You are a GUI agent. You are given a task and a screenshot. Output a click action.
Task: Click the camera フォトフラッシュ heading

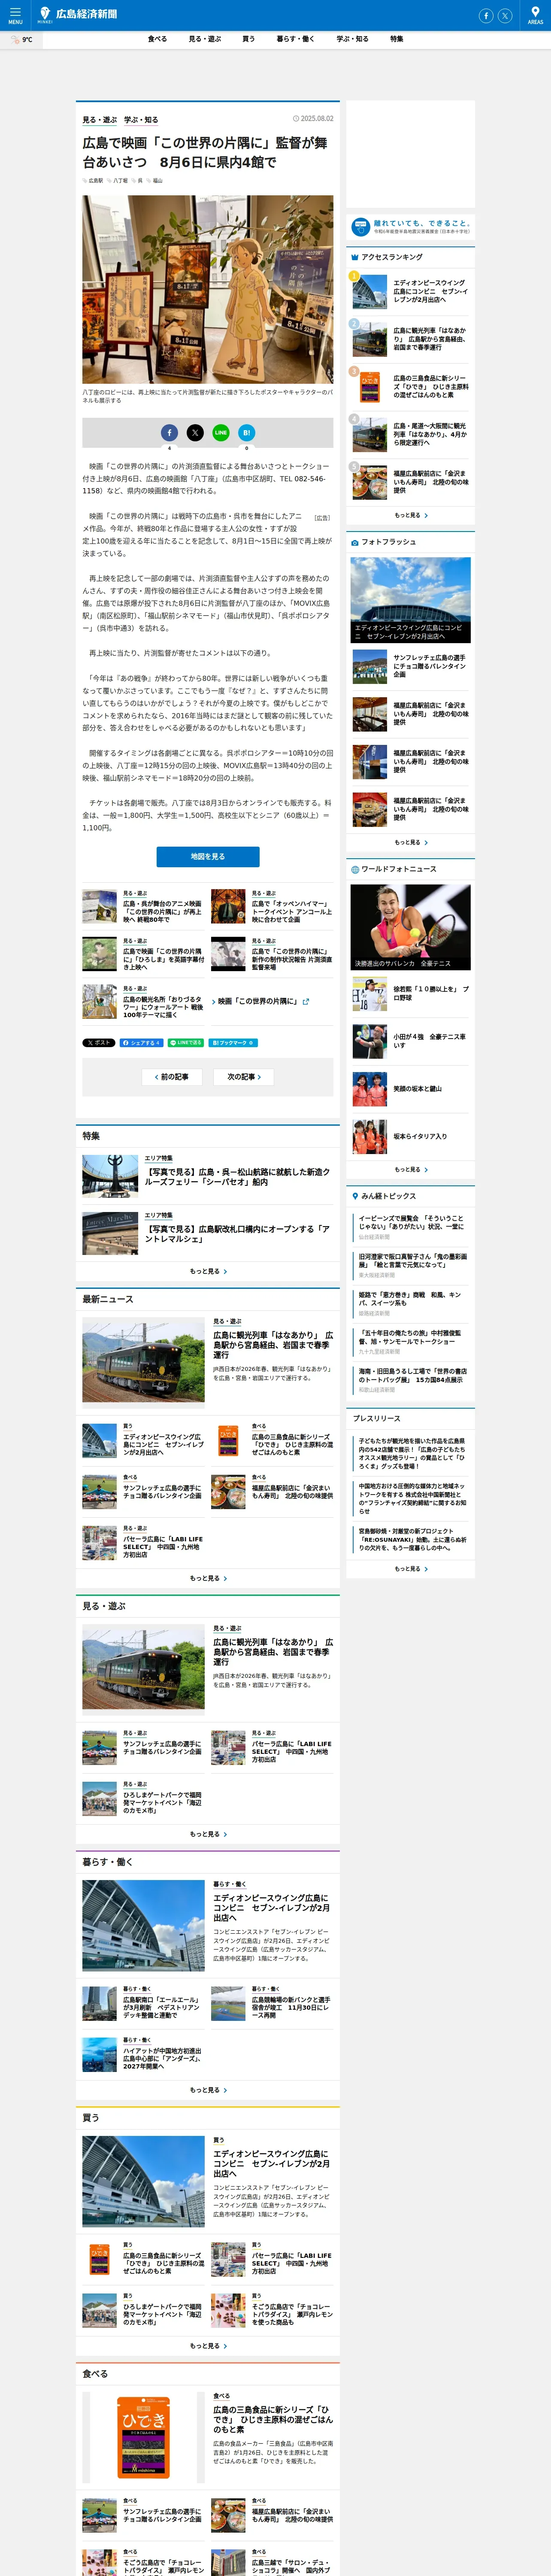coord(384,542)
